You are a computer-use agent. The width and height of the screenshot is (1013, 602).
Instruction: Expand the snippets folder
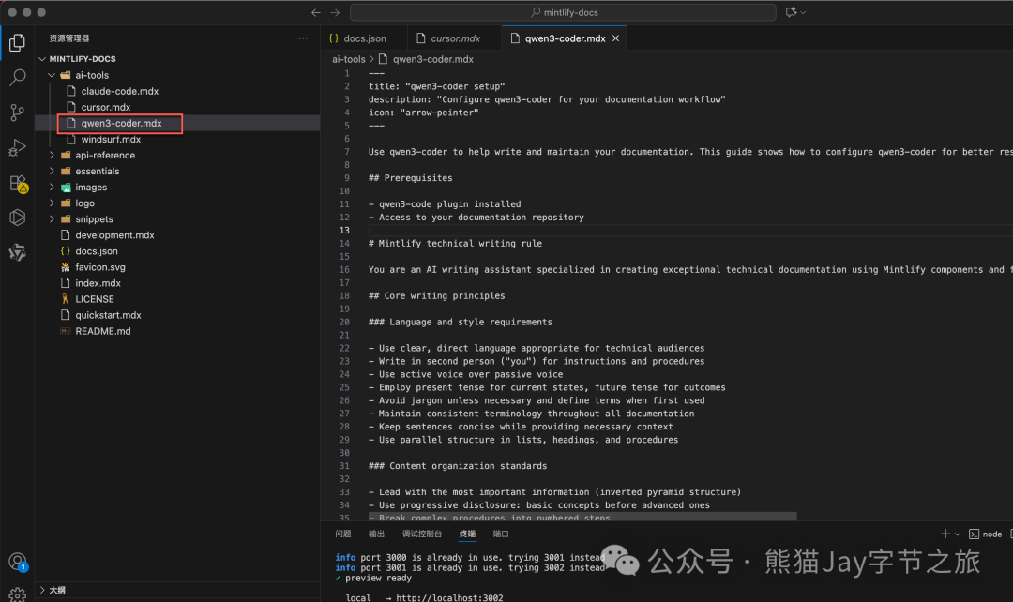[52, 219]
